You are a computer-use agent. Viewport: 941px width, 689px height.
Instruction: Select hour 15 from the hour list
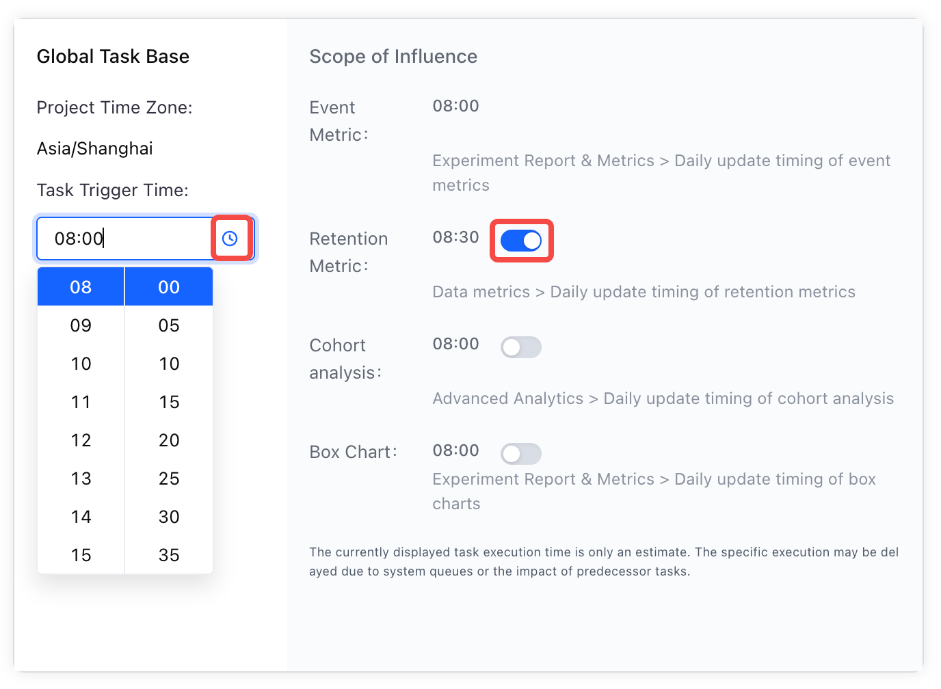[x=81, y=555]
